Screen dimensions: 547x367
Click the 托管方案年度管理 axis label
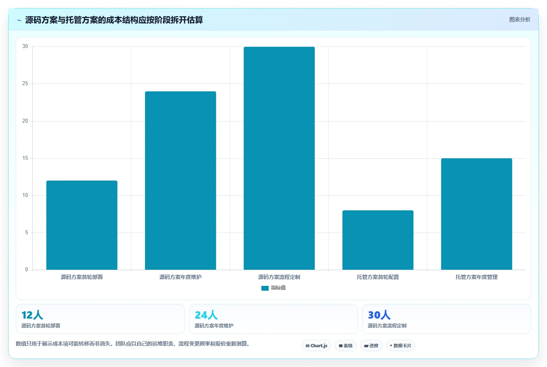pos(477,277)
